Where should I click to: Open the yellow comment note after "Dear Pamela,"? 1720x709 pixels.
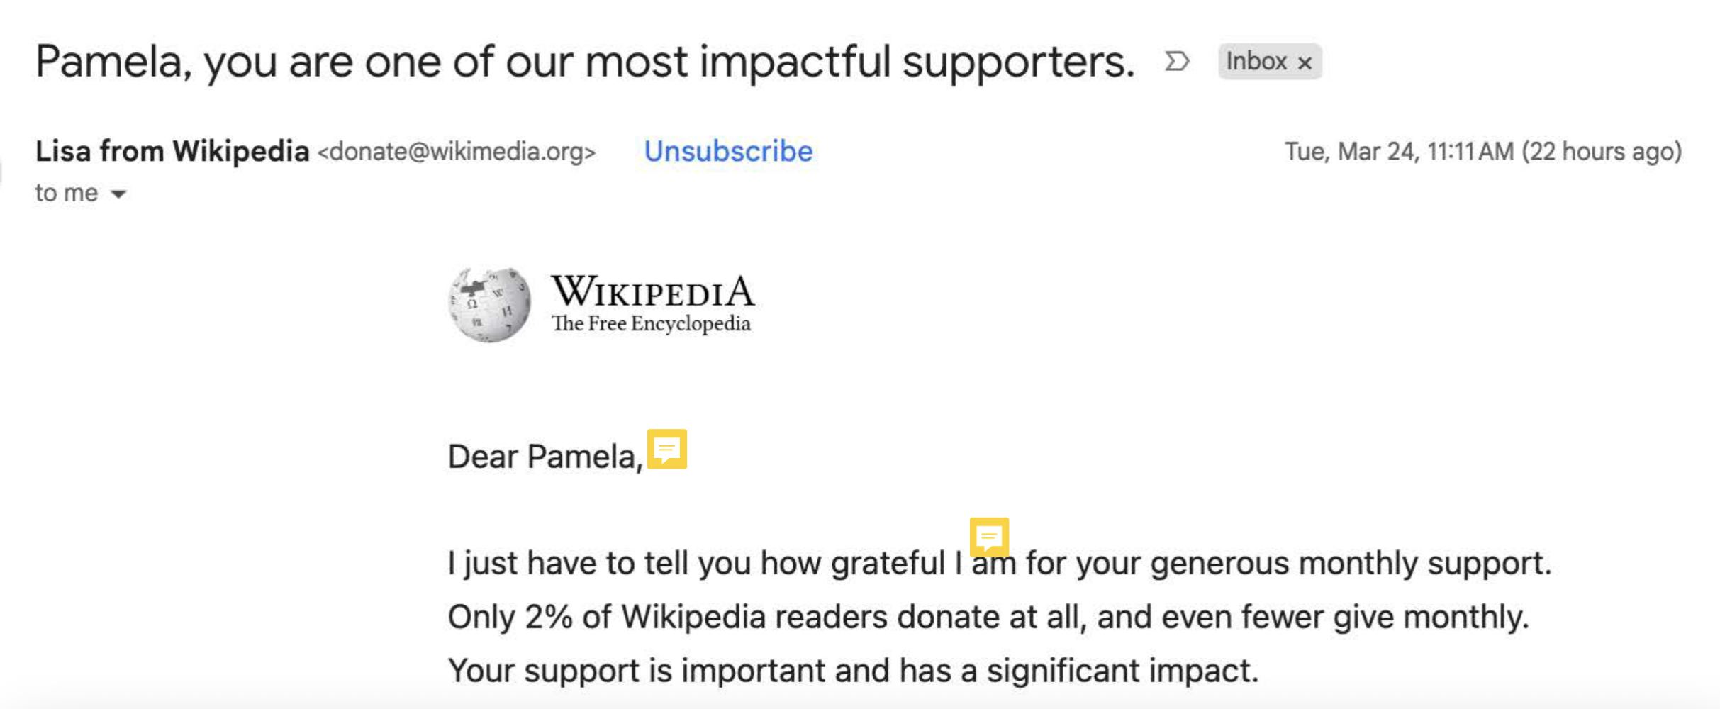click(667, 449)
